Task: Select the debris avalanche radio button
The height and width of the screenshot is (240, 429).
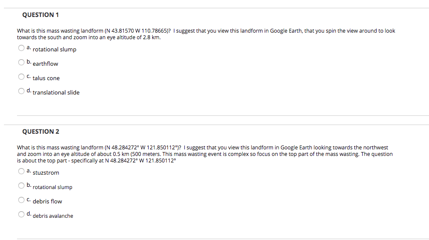Action: tap(21, 214)
